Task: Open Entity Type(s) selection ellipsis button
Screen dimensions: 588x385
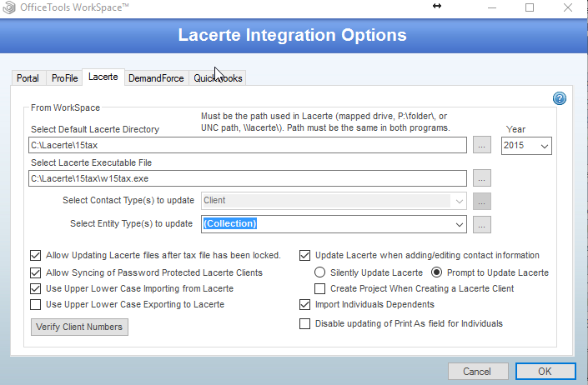Action: [482, 225]
